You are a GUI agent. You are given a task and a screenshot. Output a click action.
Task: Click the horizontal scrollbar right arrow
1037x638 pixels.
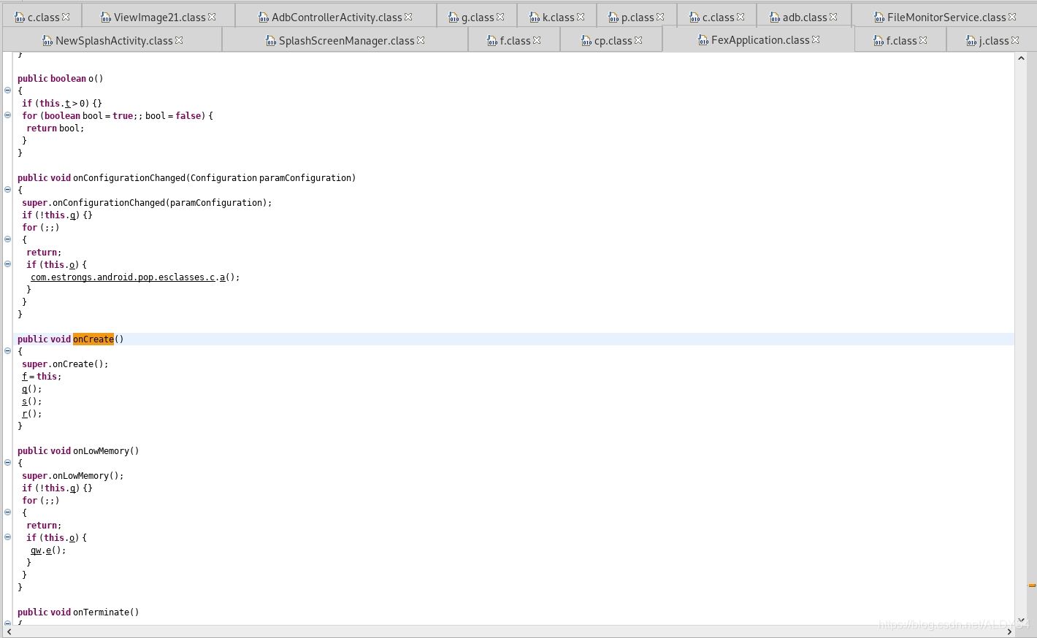coord(1009,631)
